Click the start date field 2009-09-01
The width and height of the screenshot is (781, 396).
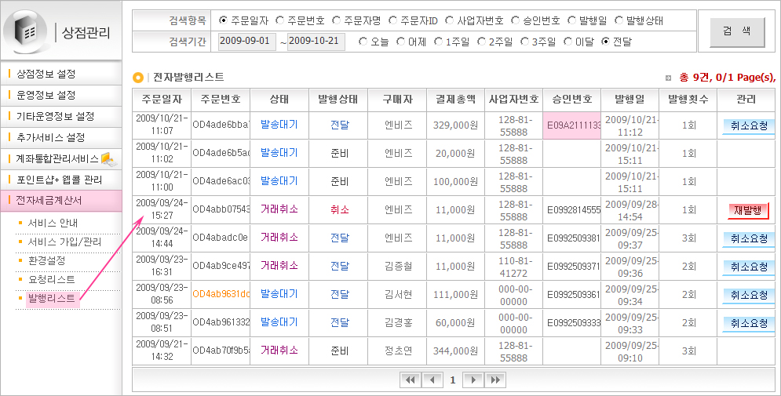point(244,42)
